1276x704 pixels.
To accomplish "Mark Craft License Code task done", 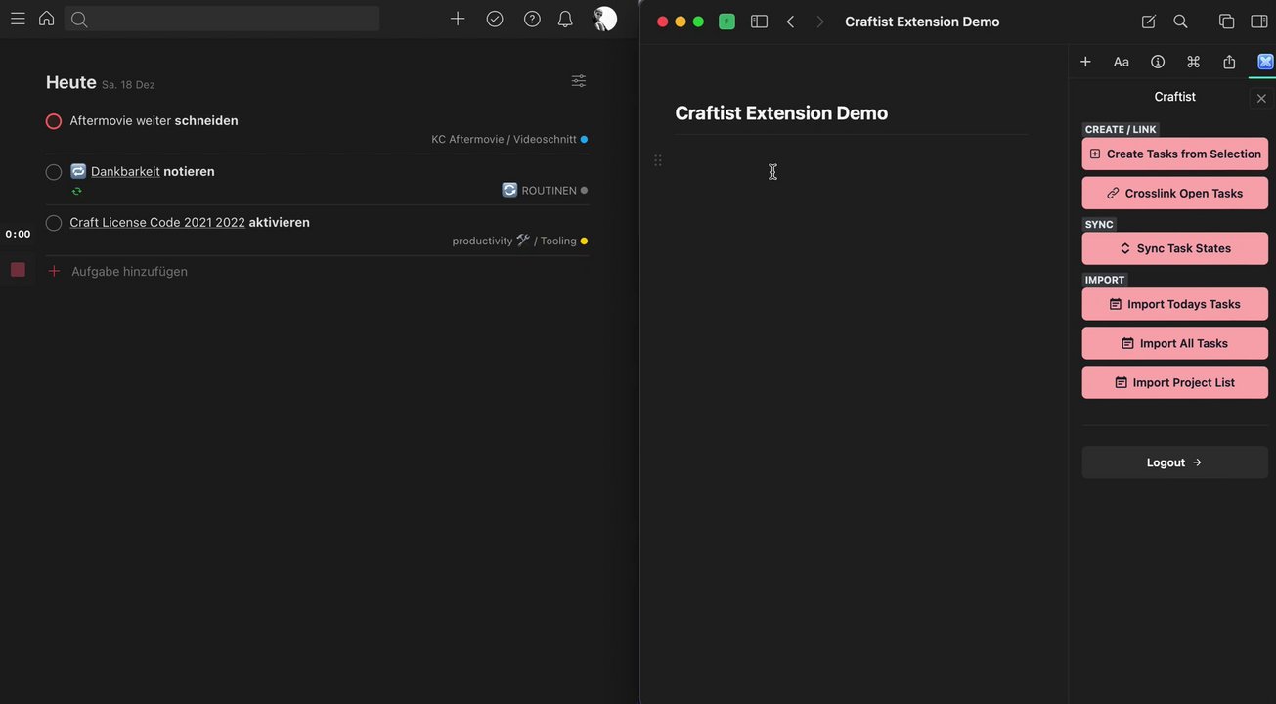I will click(54, 223).
